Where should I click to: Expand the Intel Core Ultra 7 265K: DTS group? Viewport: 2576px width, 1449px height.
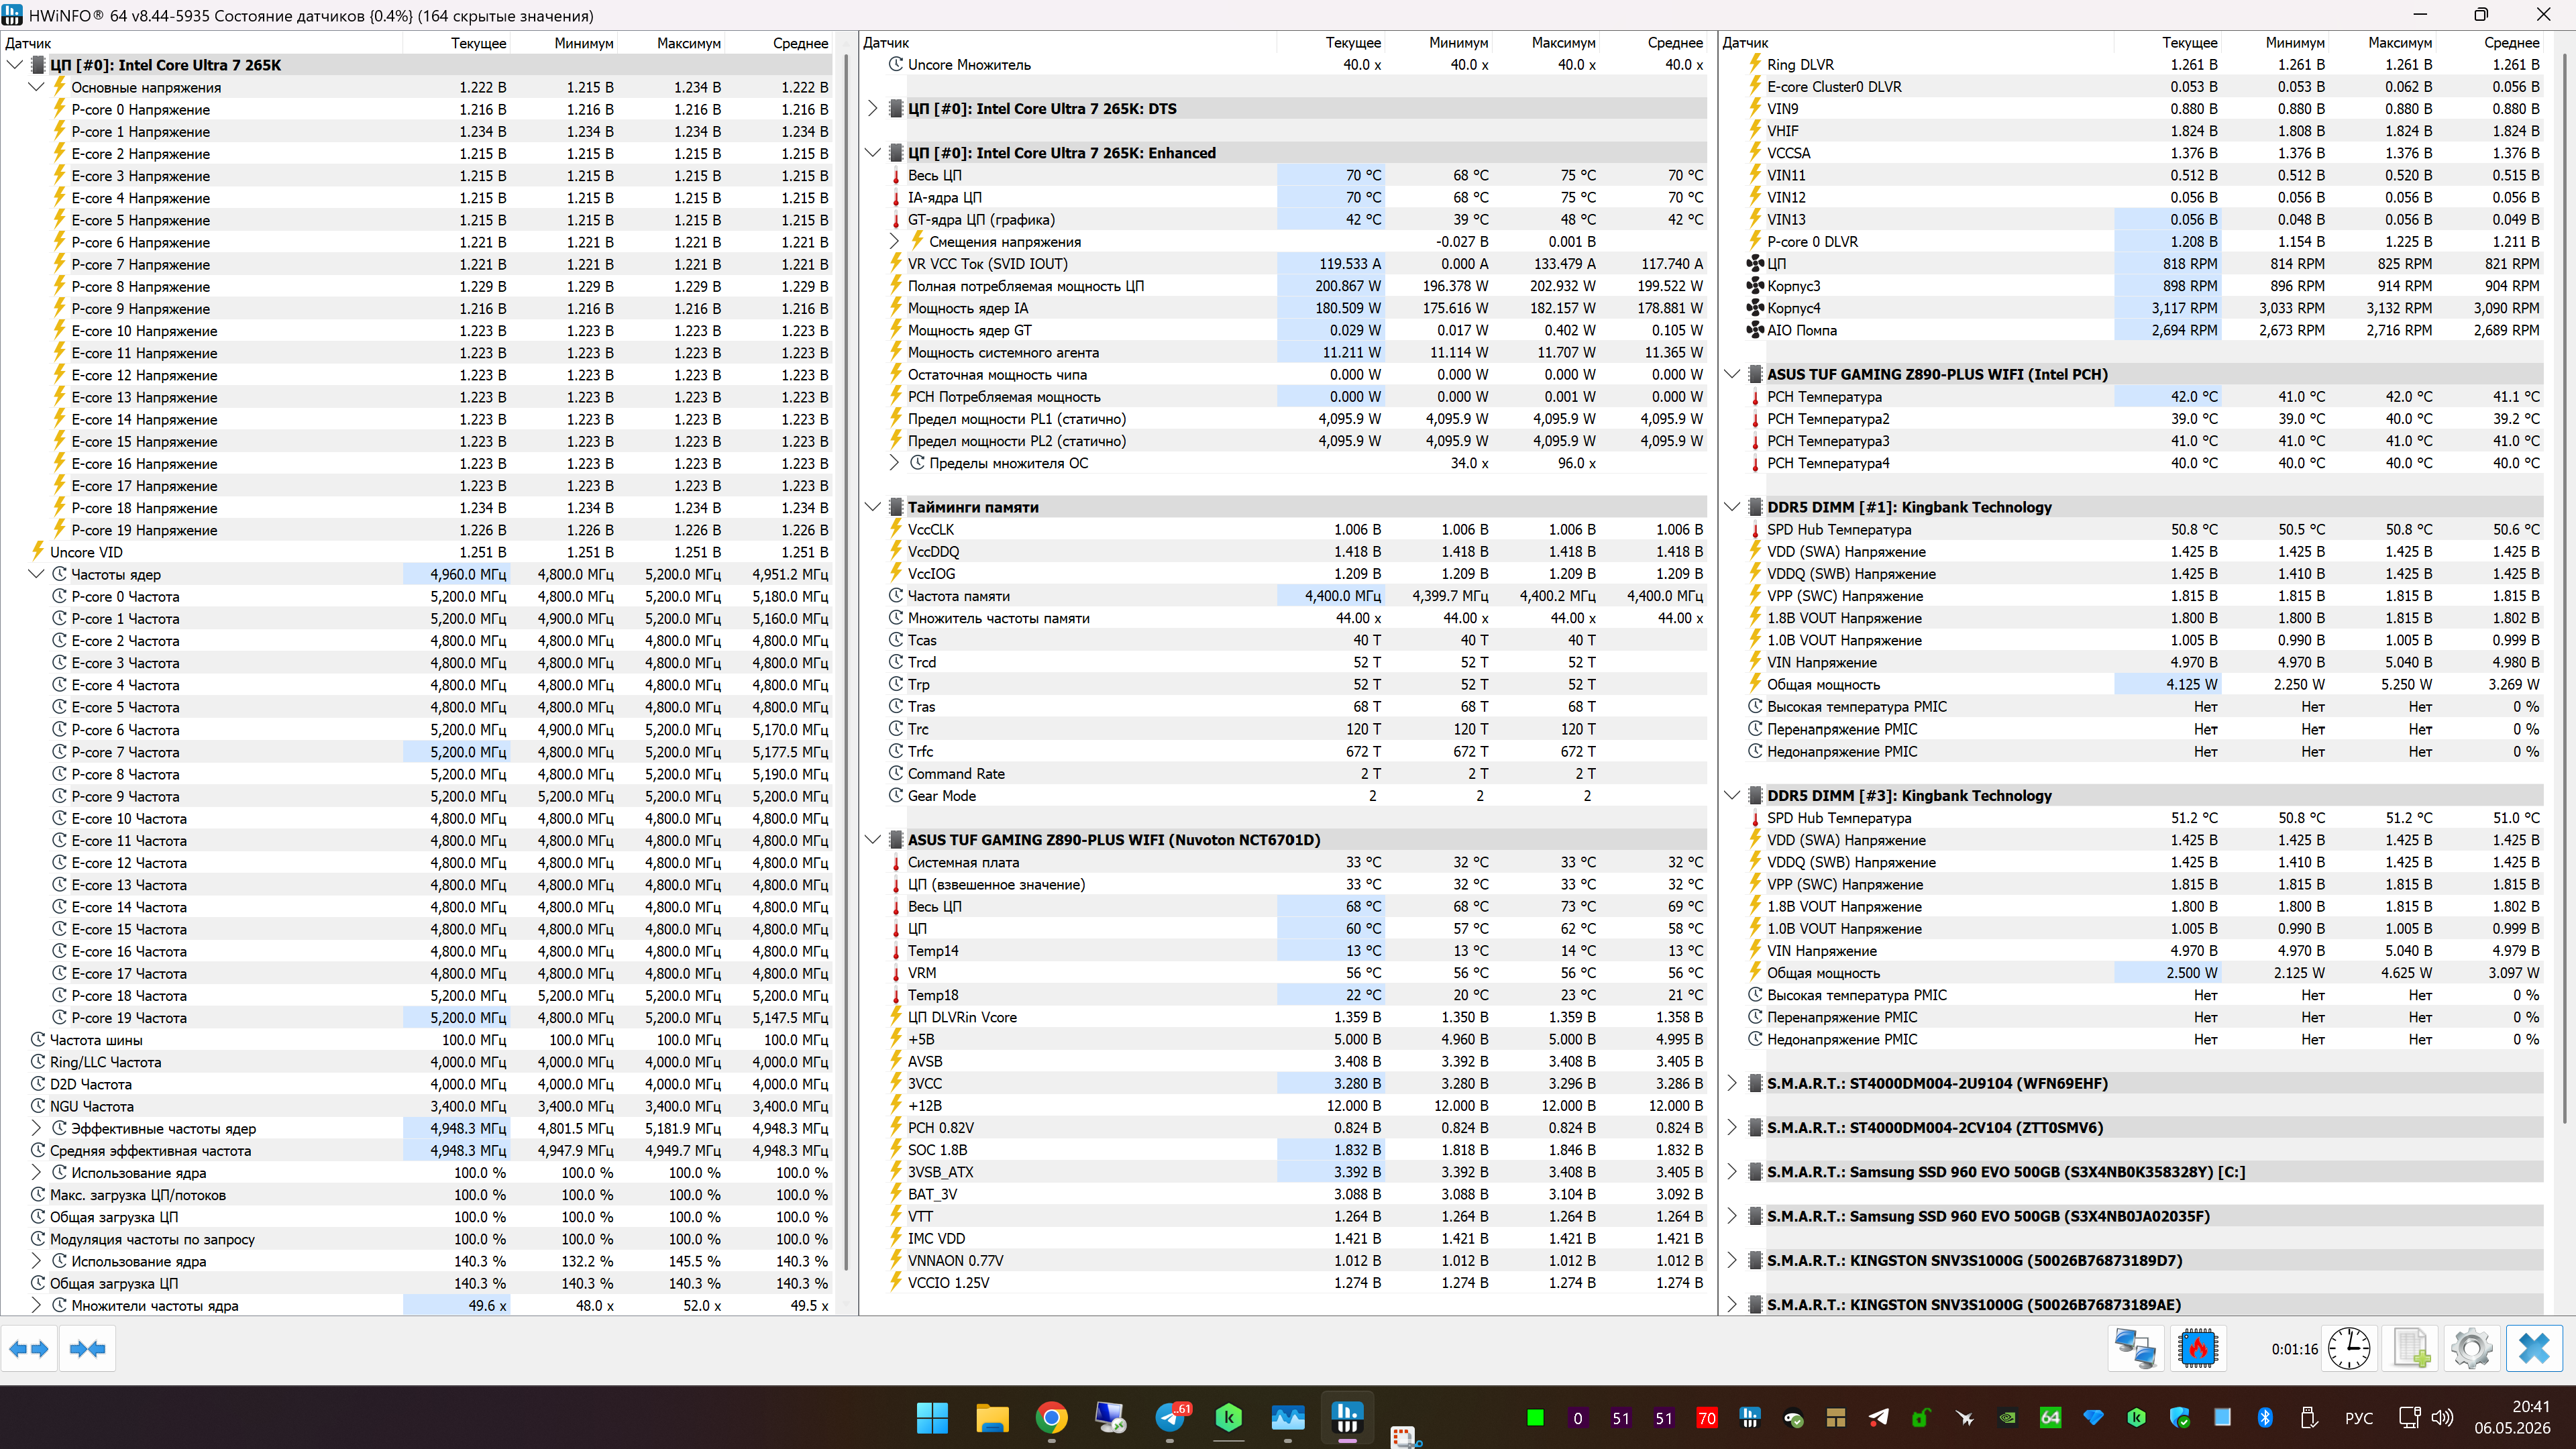tap(873, 108)
